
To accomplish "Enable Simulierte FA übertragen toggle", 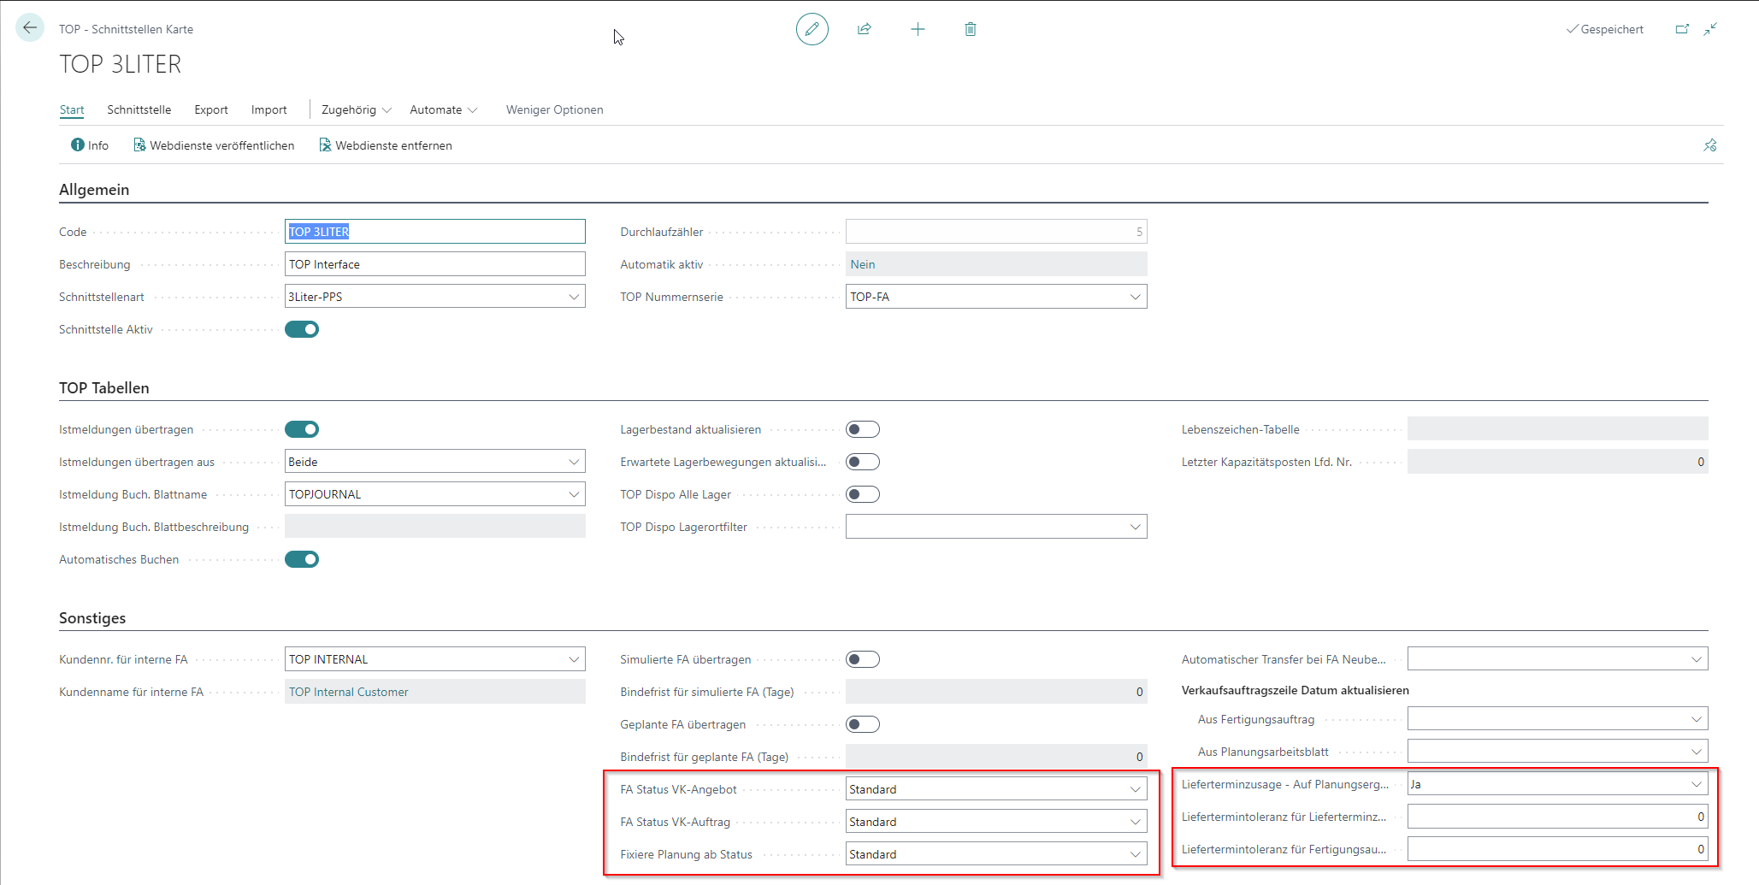I will [x=862, y=659].
